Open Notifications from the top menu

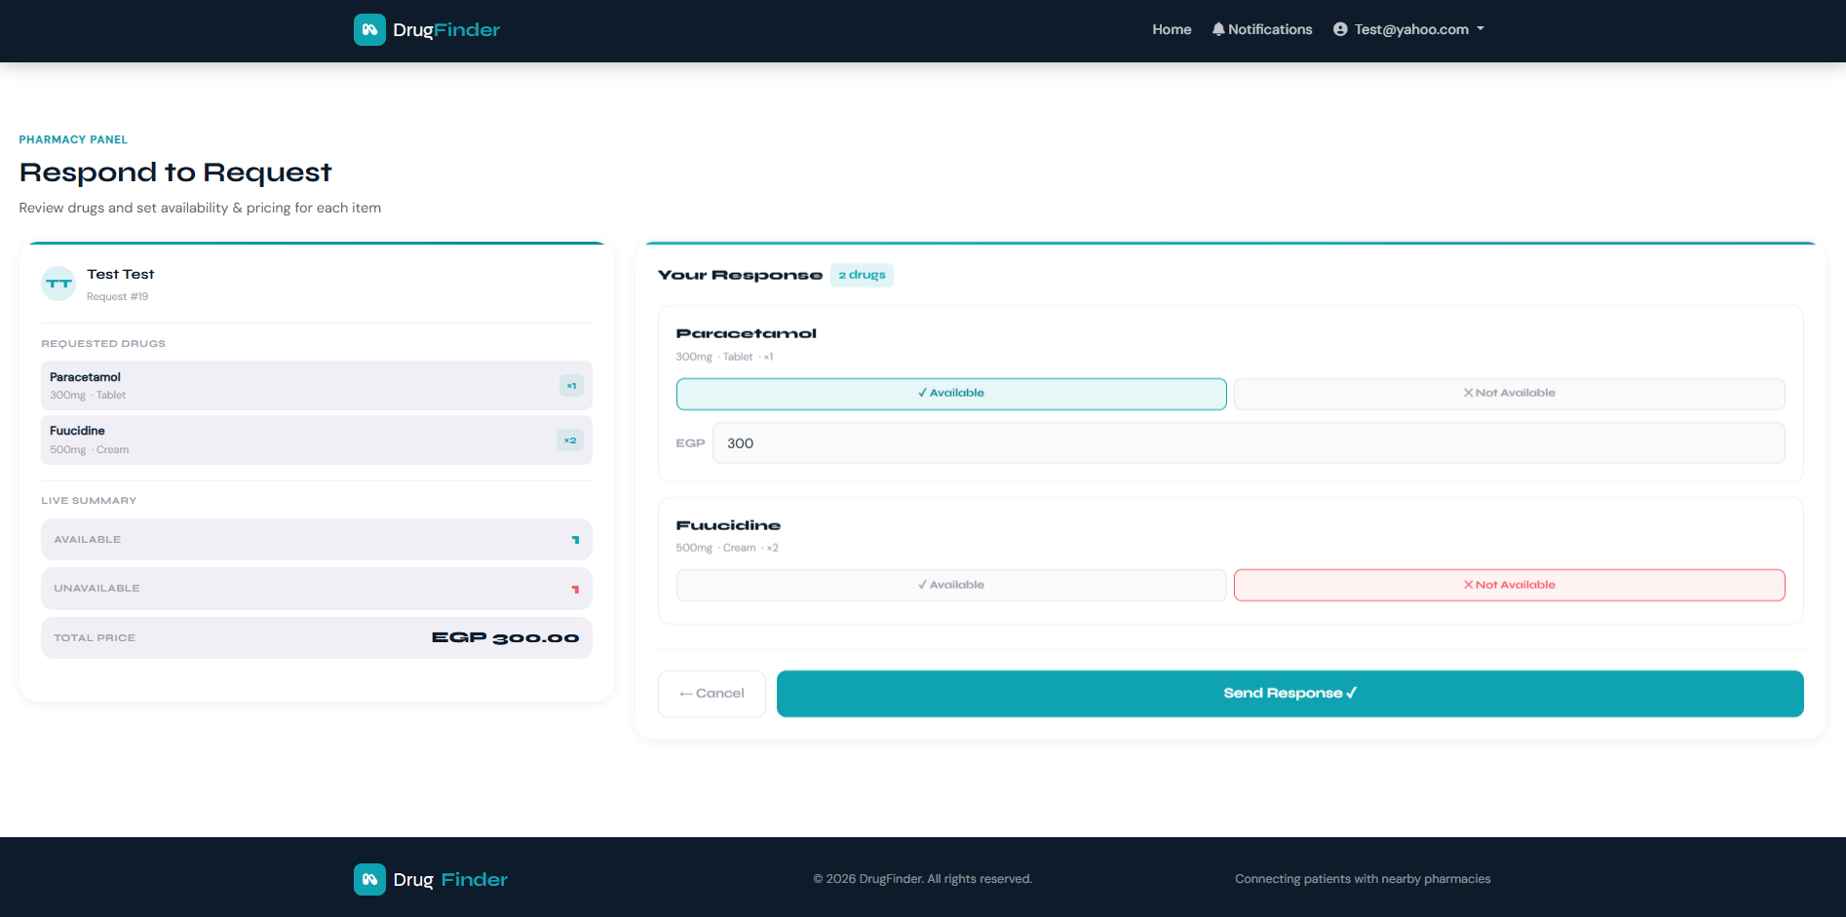[1269, 29]
